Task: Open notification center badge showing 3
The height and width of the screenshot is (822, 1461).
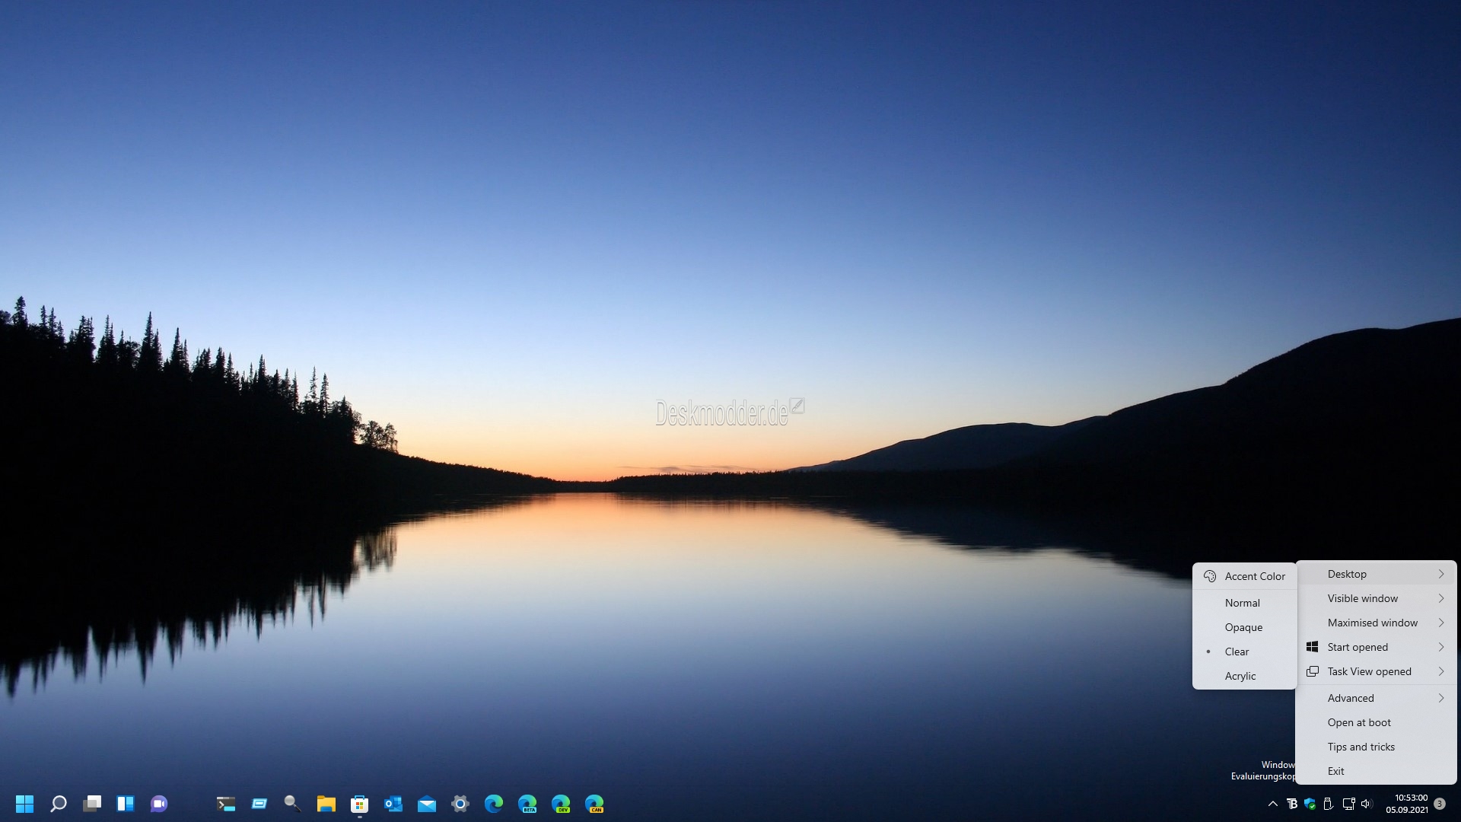Action: pyautogui.click(x=1440, y=804)
